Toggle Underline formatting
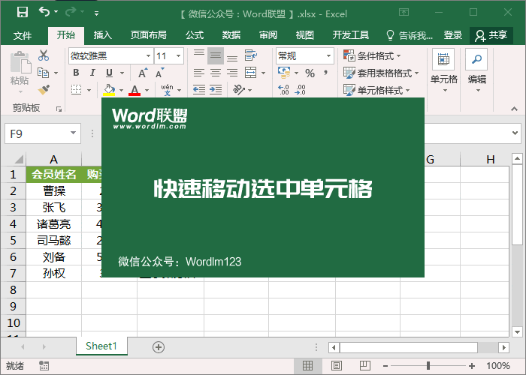Screen dimensions: 526x375 pos(110,73)
